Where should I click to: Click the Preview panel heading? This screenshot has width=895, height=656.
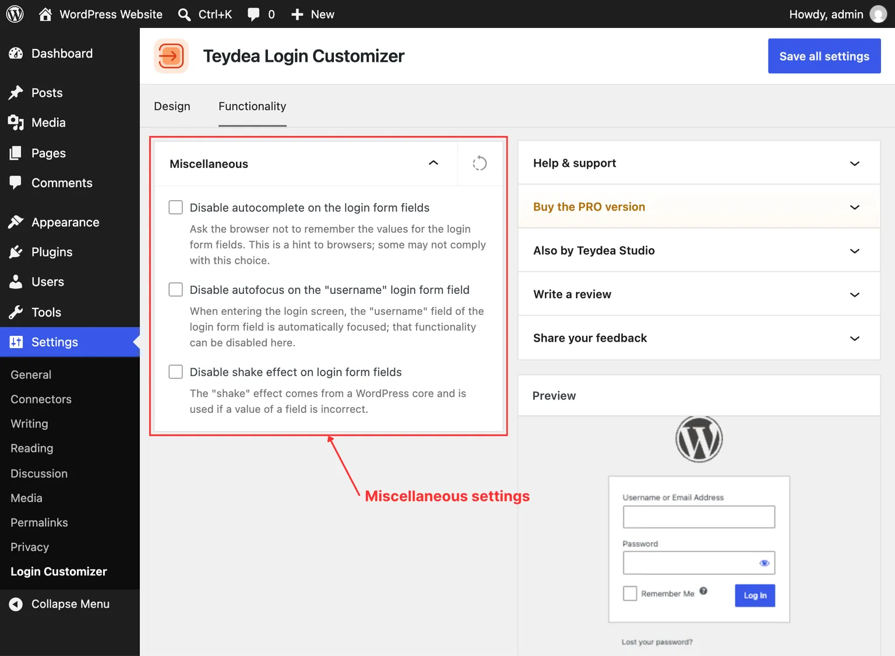pyautogui.click(x=554, y=395)
